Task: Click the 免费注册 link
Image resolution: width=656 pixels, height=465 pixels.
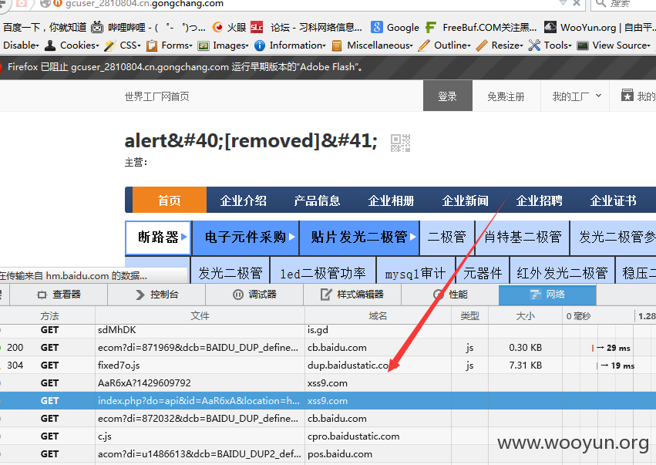Action: (x=506, y=96)
